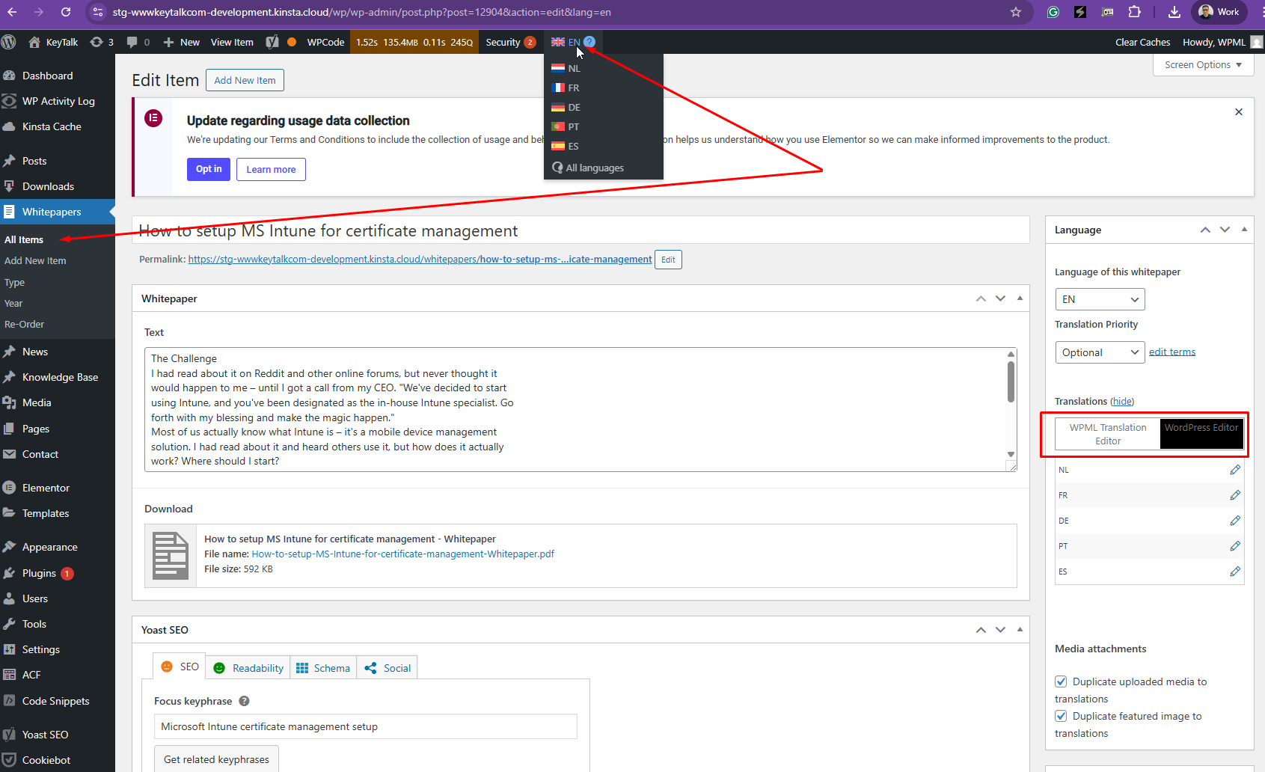Screen dimensions: 1265x772
Task: Open the PDF document thumbnail icon
Action: tap(171, 555)
